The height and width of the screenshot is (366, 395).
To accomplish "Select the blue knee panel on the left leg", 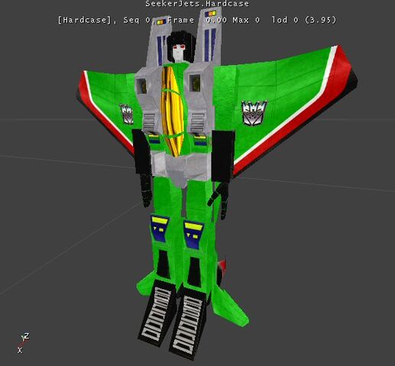I will coord(160,228).
